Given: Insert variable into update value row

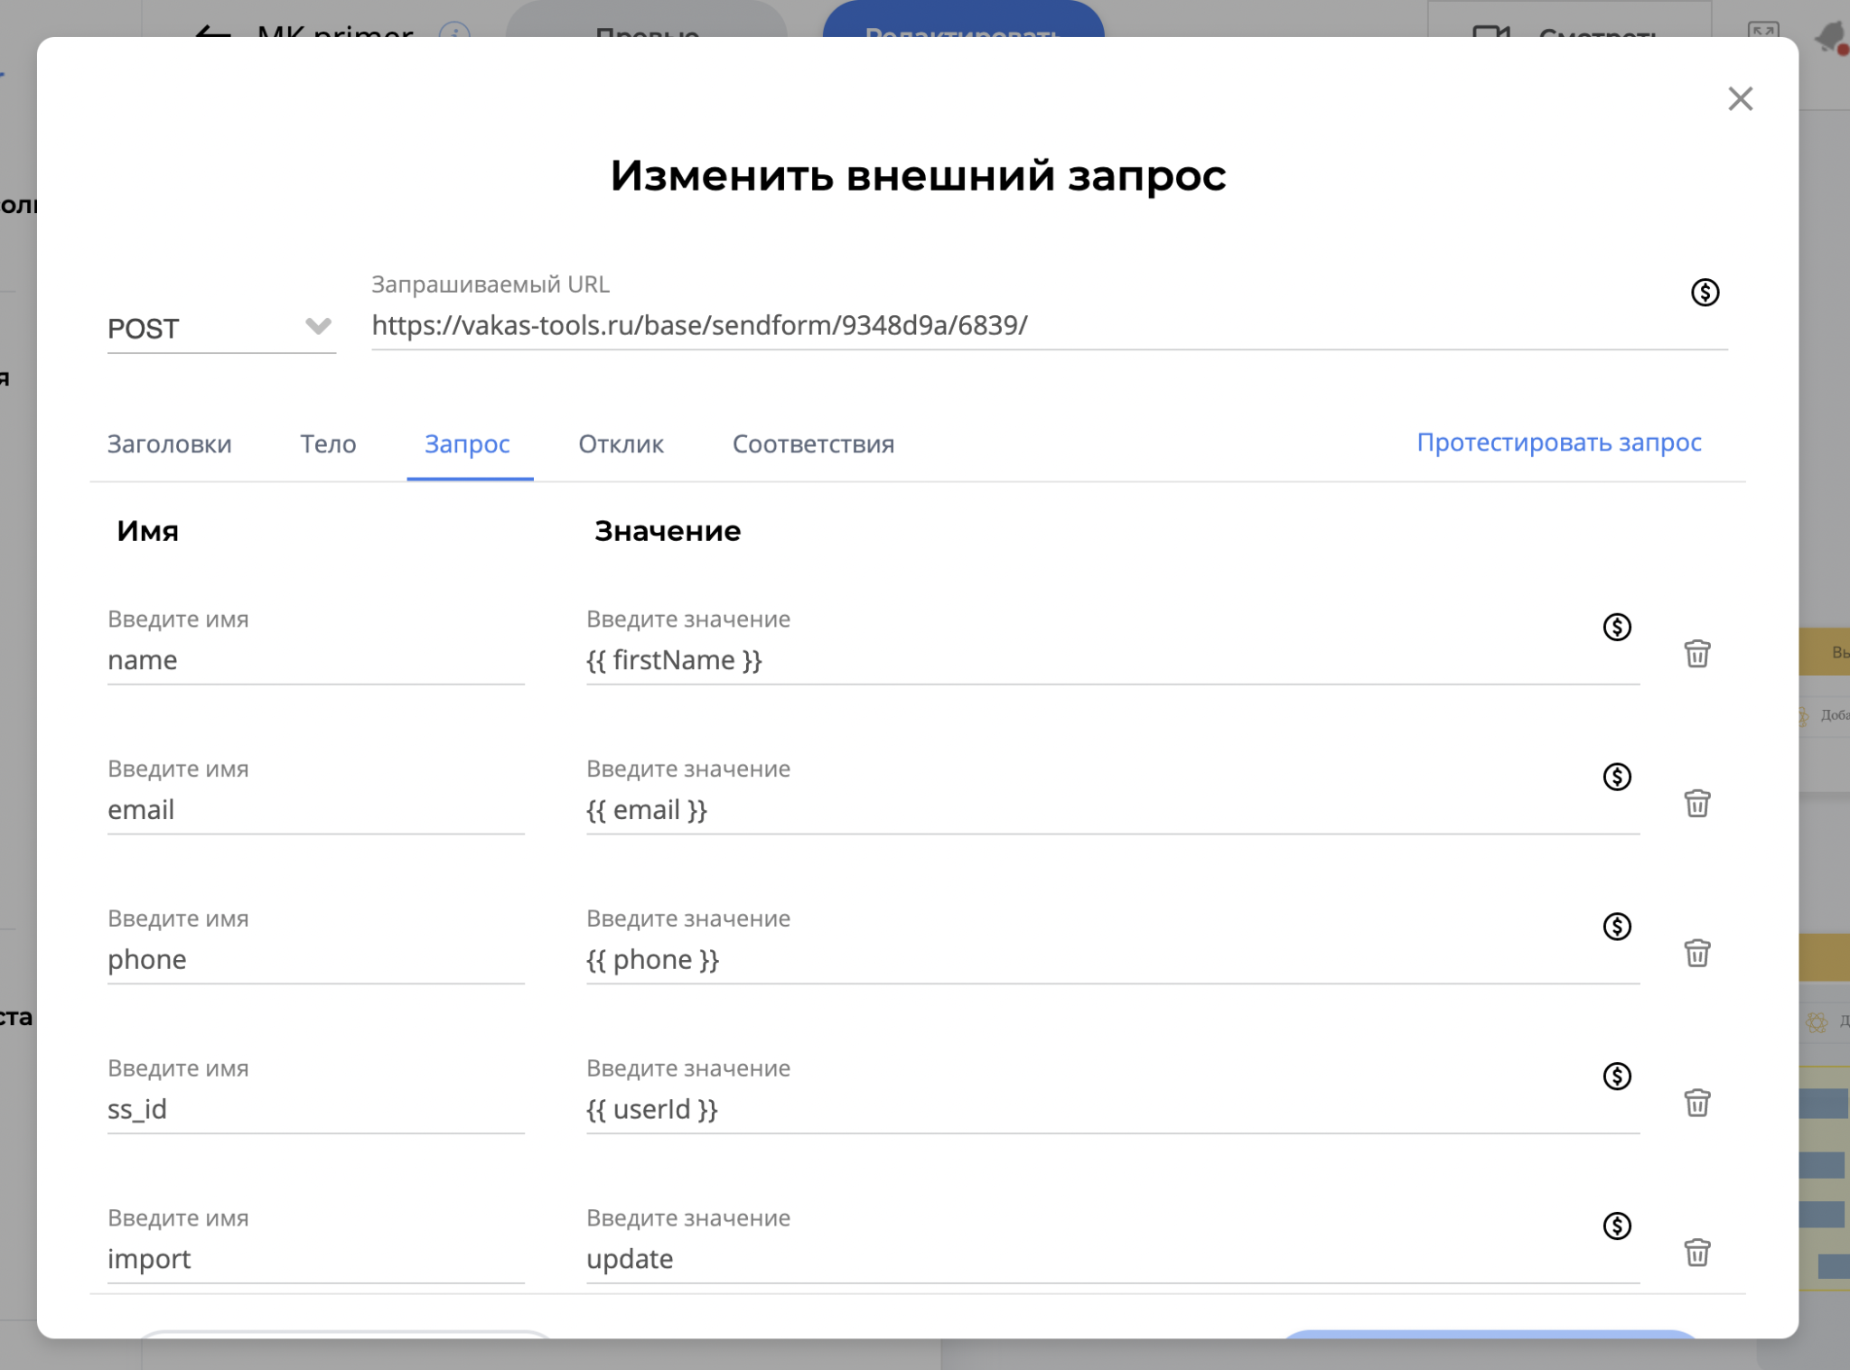Looking at the screenshot, I should (1616, 1226).
